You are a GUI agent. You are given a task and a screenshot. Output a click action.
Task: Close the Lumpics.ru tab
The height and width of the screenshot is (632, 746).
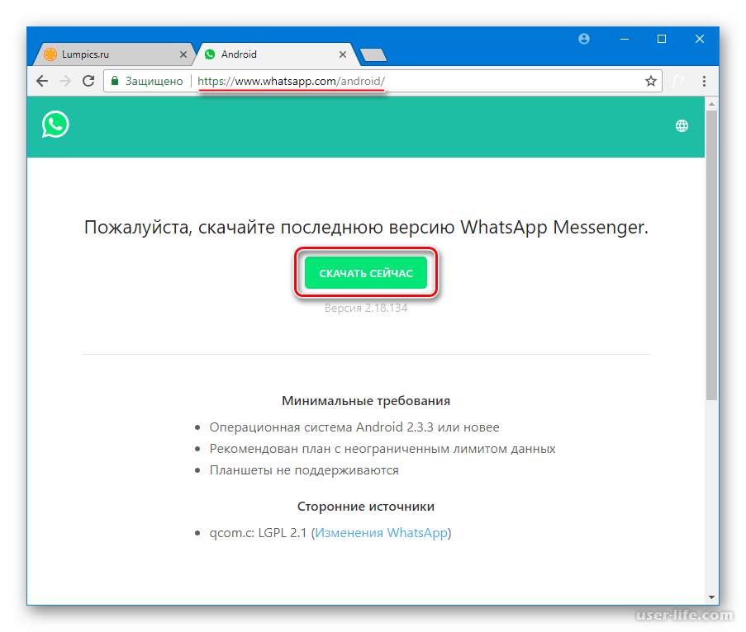[x=183, y=54]
